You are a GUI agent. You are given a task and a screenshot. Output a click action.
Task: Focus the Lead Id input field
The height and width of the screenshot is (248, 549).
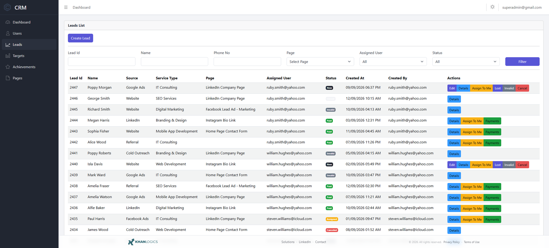pos(102,62)
